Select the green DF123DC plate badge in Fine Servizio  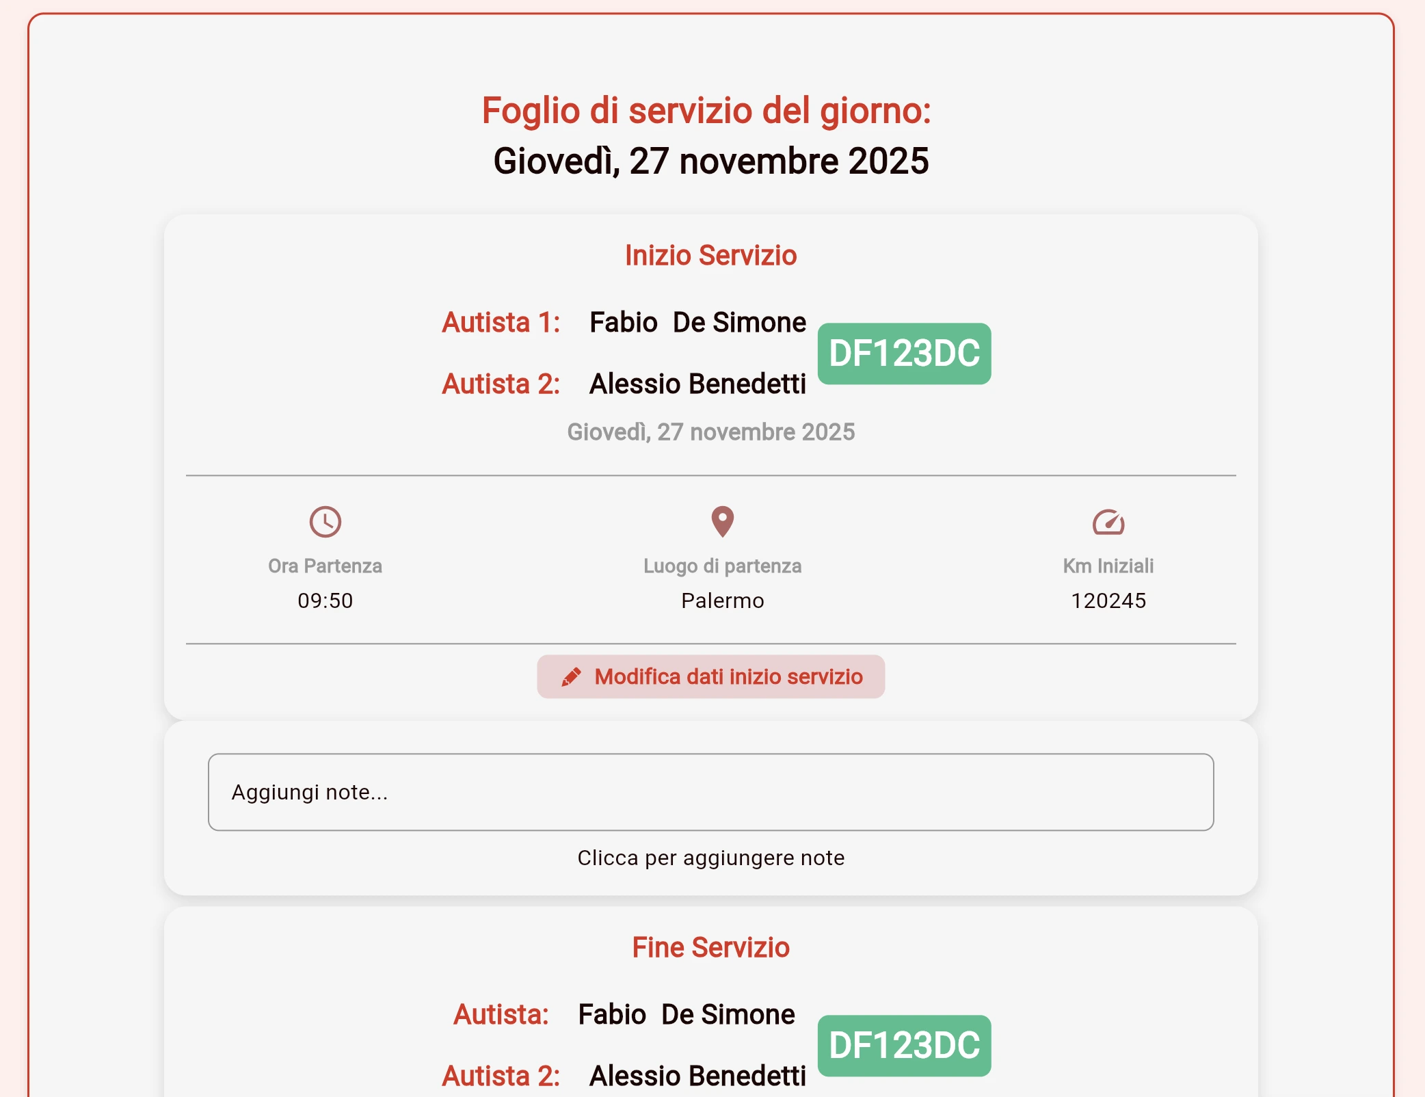coord(904,1045)
